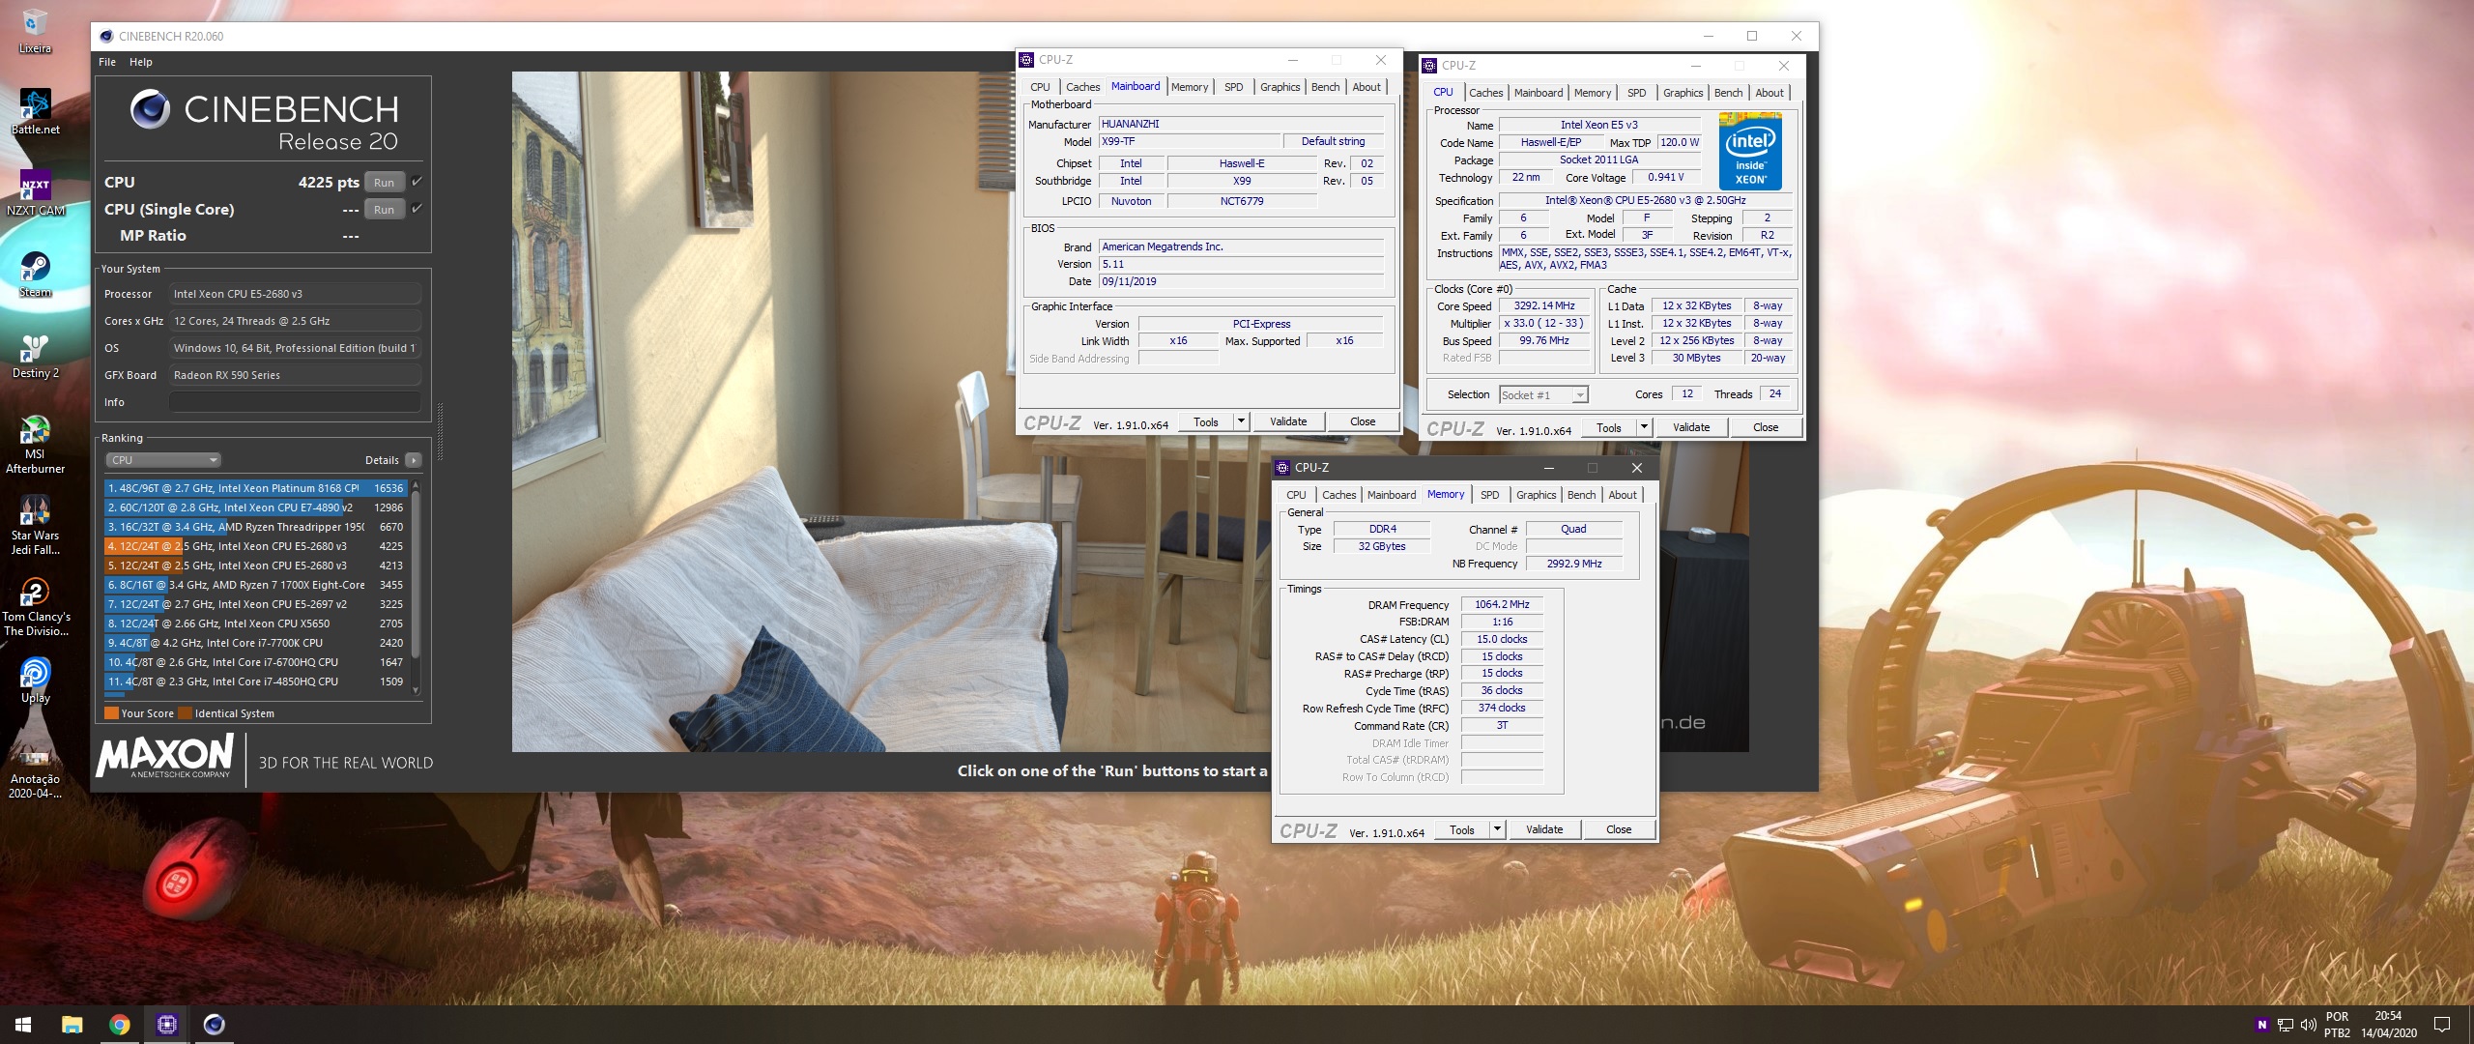
Task: Click the OneNote tray icon
Action: pos(2261,1025)
